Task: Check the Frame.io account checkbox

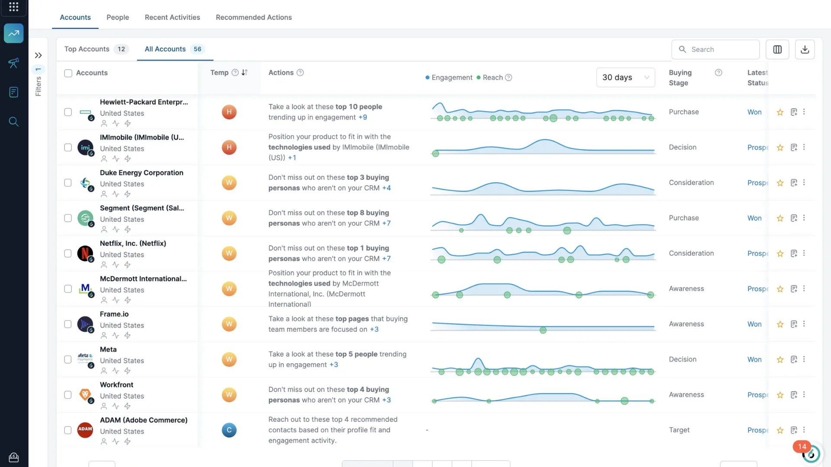Action: tap(68, 324)
